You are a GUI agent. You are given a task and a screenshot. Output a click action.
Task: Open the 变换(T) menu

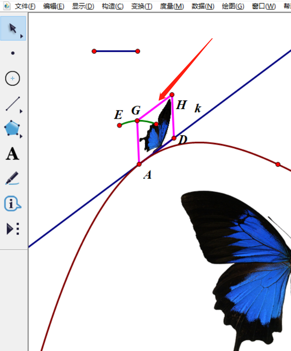(x=142, y=6)
